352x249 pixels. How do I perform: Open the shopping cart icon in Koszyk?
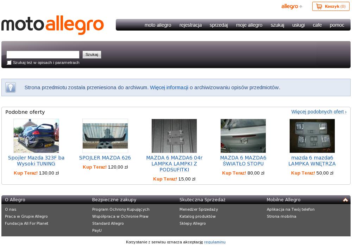tap(319, 6)
